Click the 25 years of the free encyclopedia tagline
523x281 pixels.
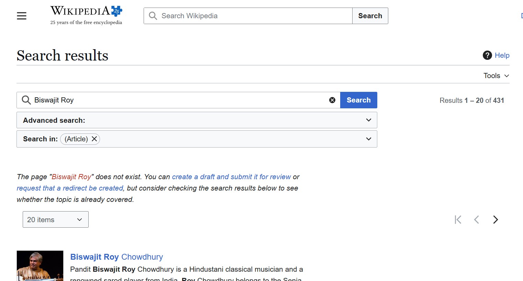point(86,22)
